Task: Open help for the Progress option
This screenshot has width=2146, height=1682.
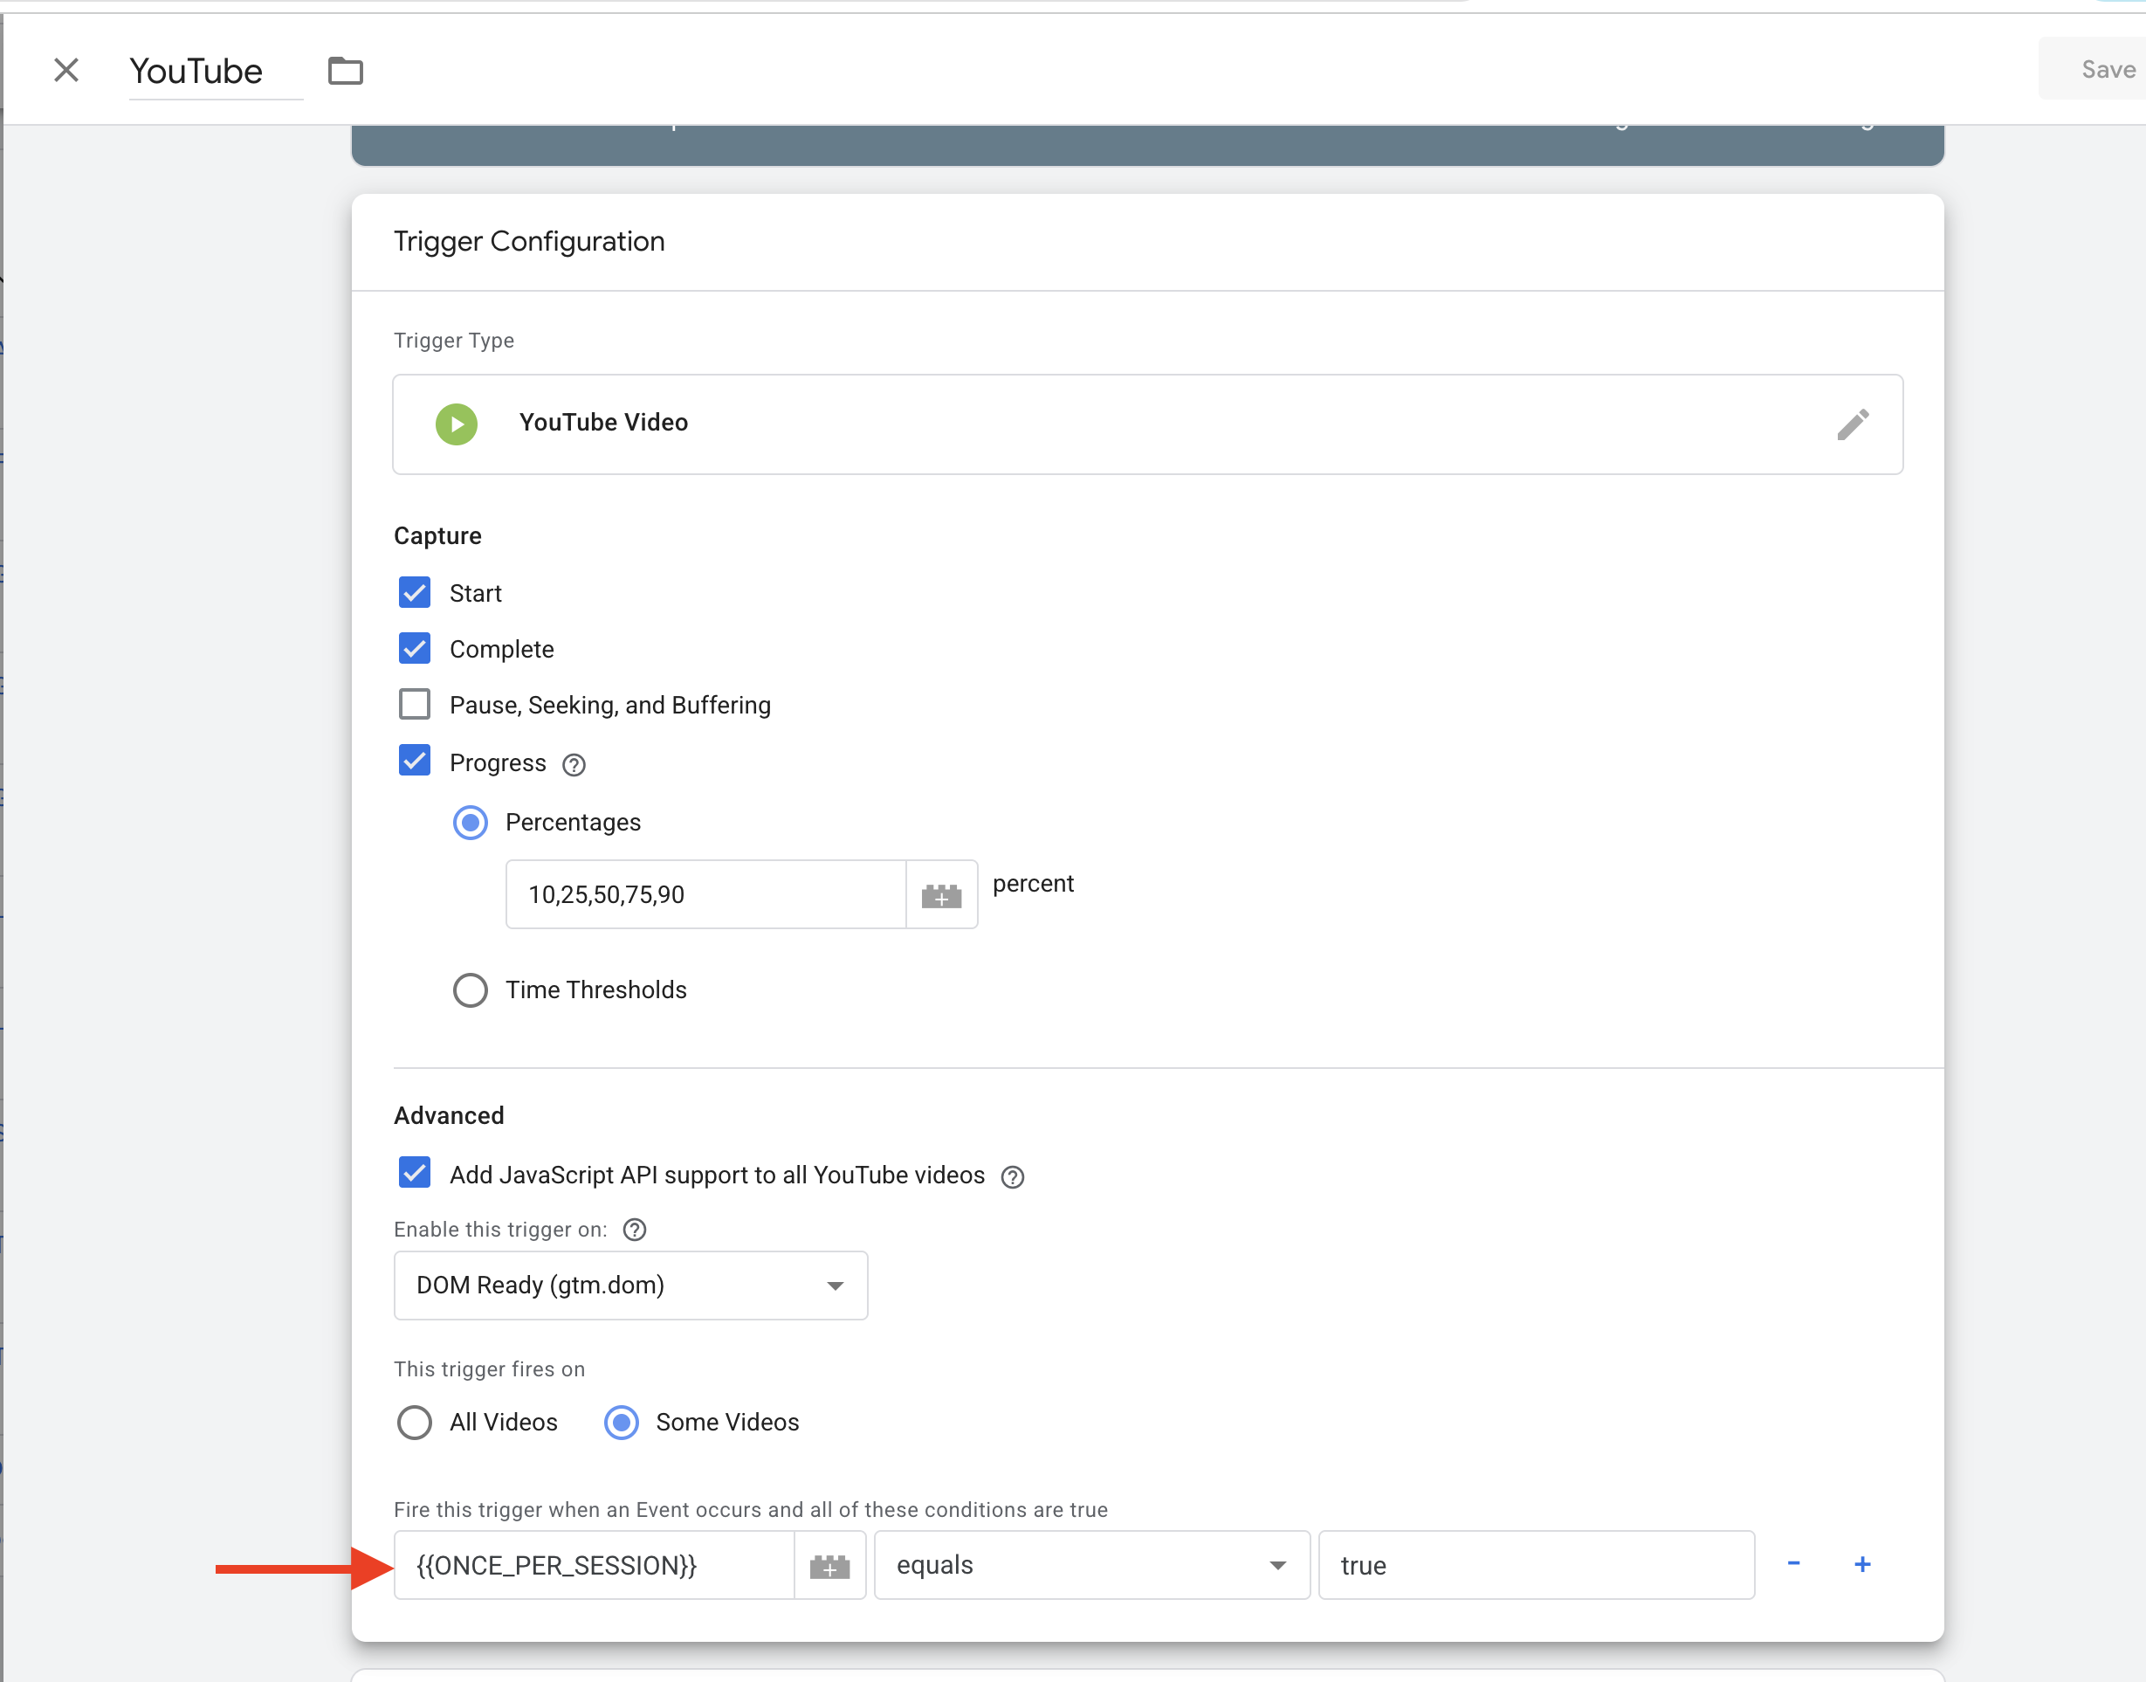Action: 574,765
